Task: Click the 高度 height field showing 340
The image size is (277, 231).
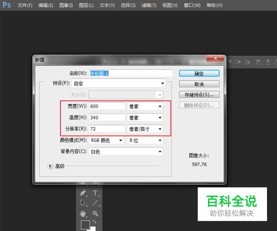Action: click(x=107, y=118)
